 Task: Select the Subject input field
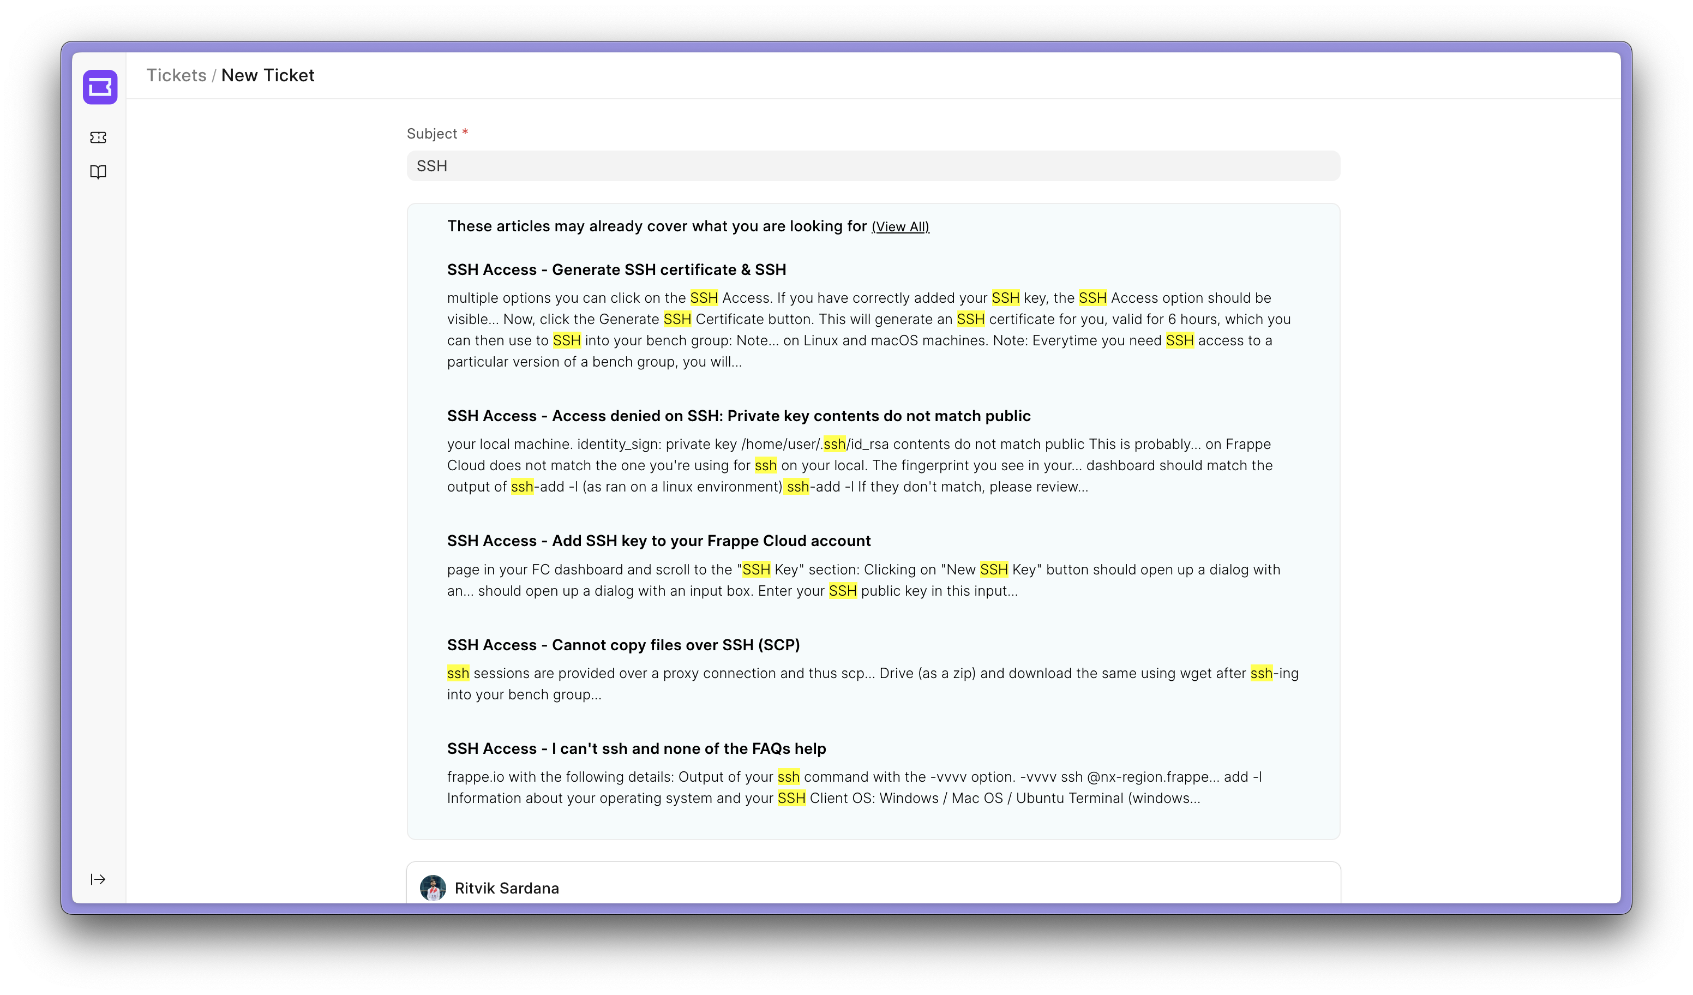point(874,166)
